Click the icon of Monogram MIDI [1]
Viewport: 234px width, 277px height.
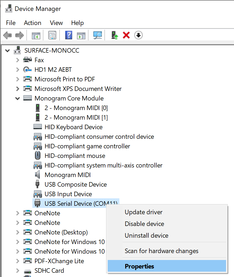click(x=38, y=117)
